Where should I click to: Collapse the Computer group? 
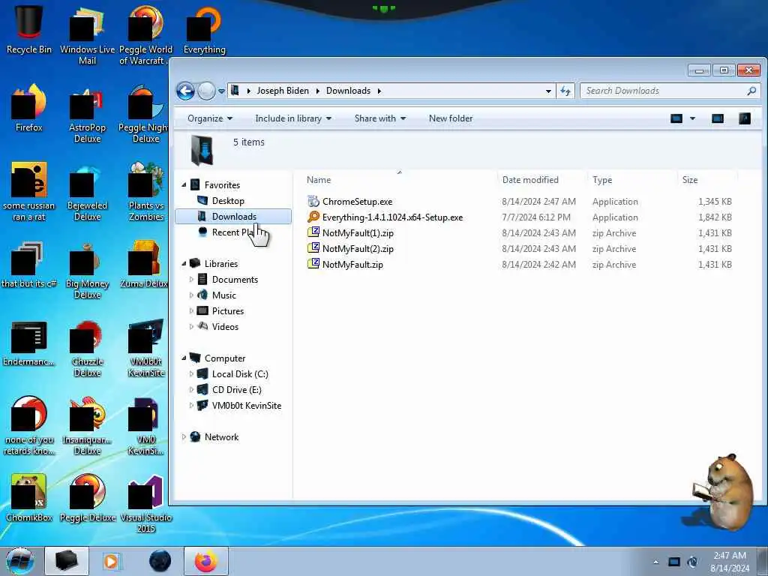184,358
